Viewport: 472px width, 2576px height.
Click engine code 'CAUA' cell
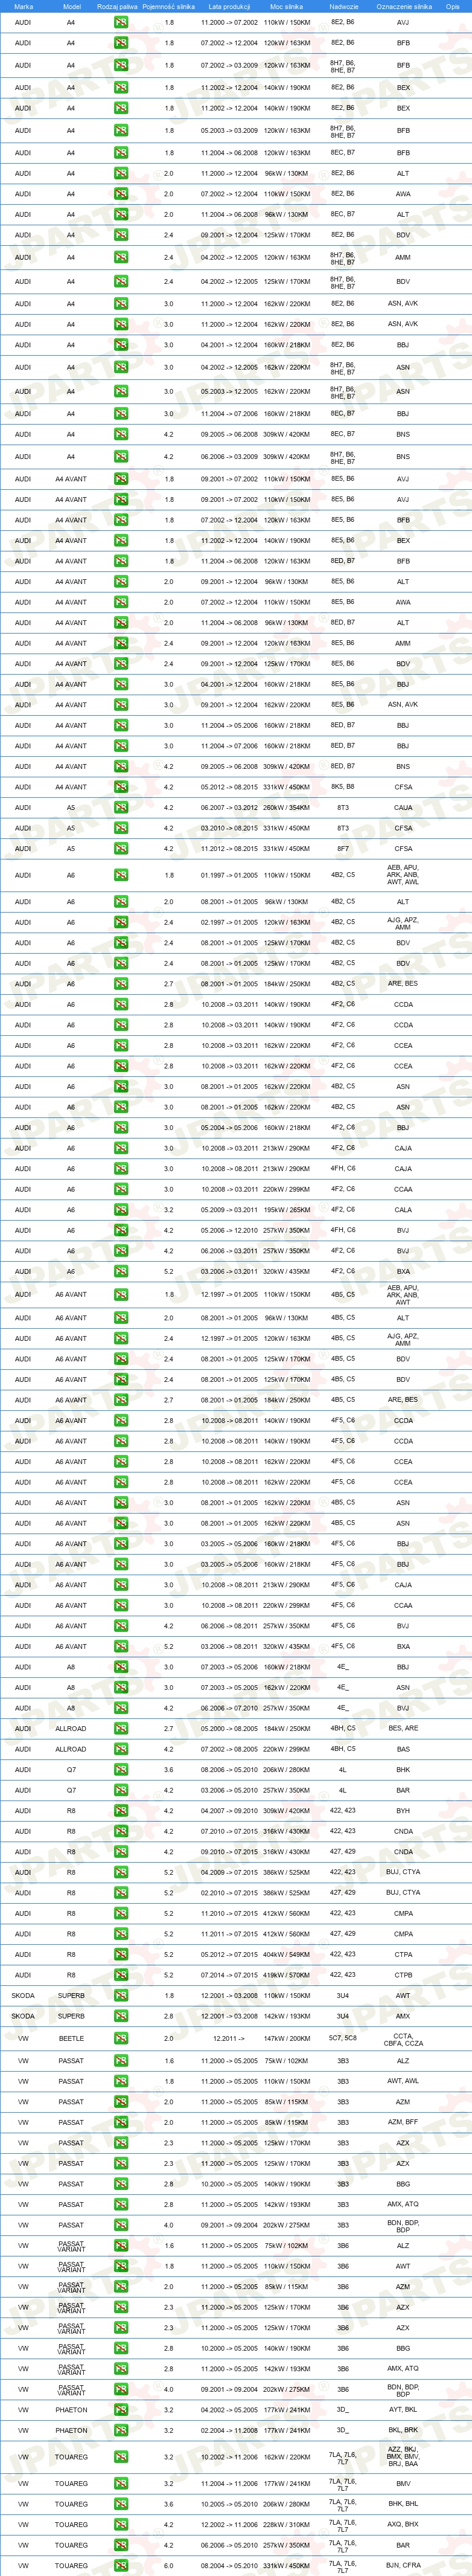pos(403,808)
